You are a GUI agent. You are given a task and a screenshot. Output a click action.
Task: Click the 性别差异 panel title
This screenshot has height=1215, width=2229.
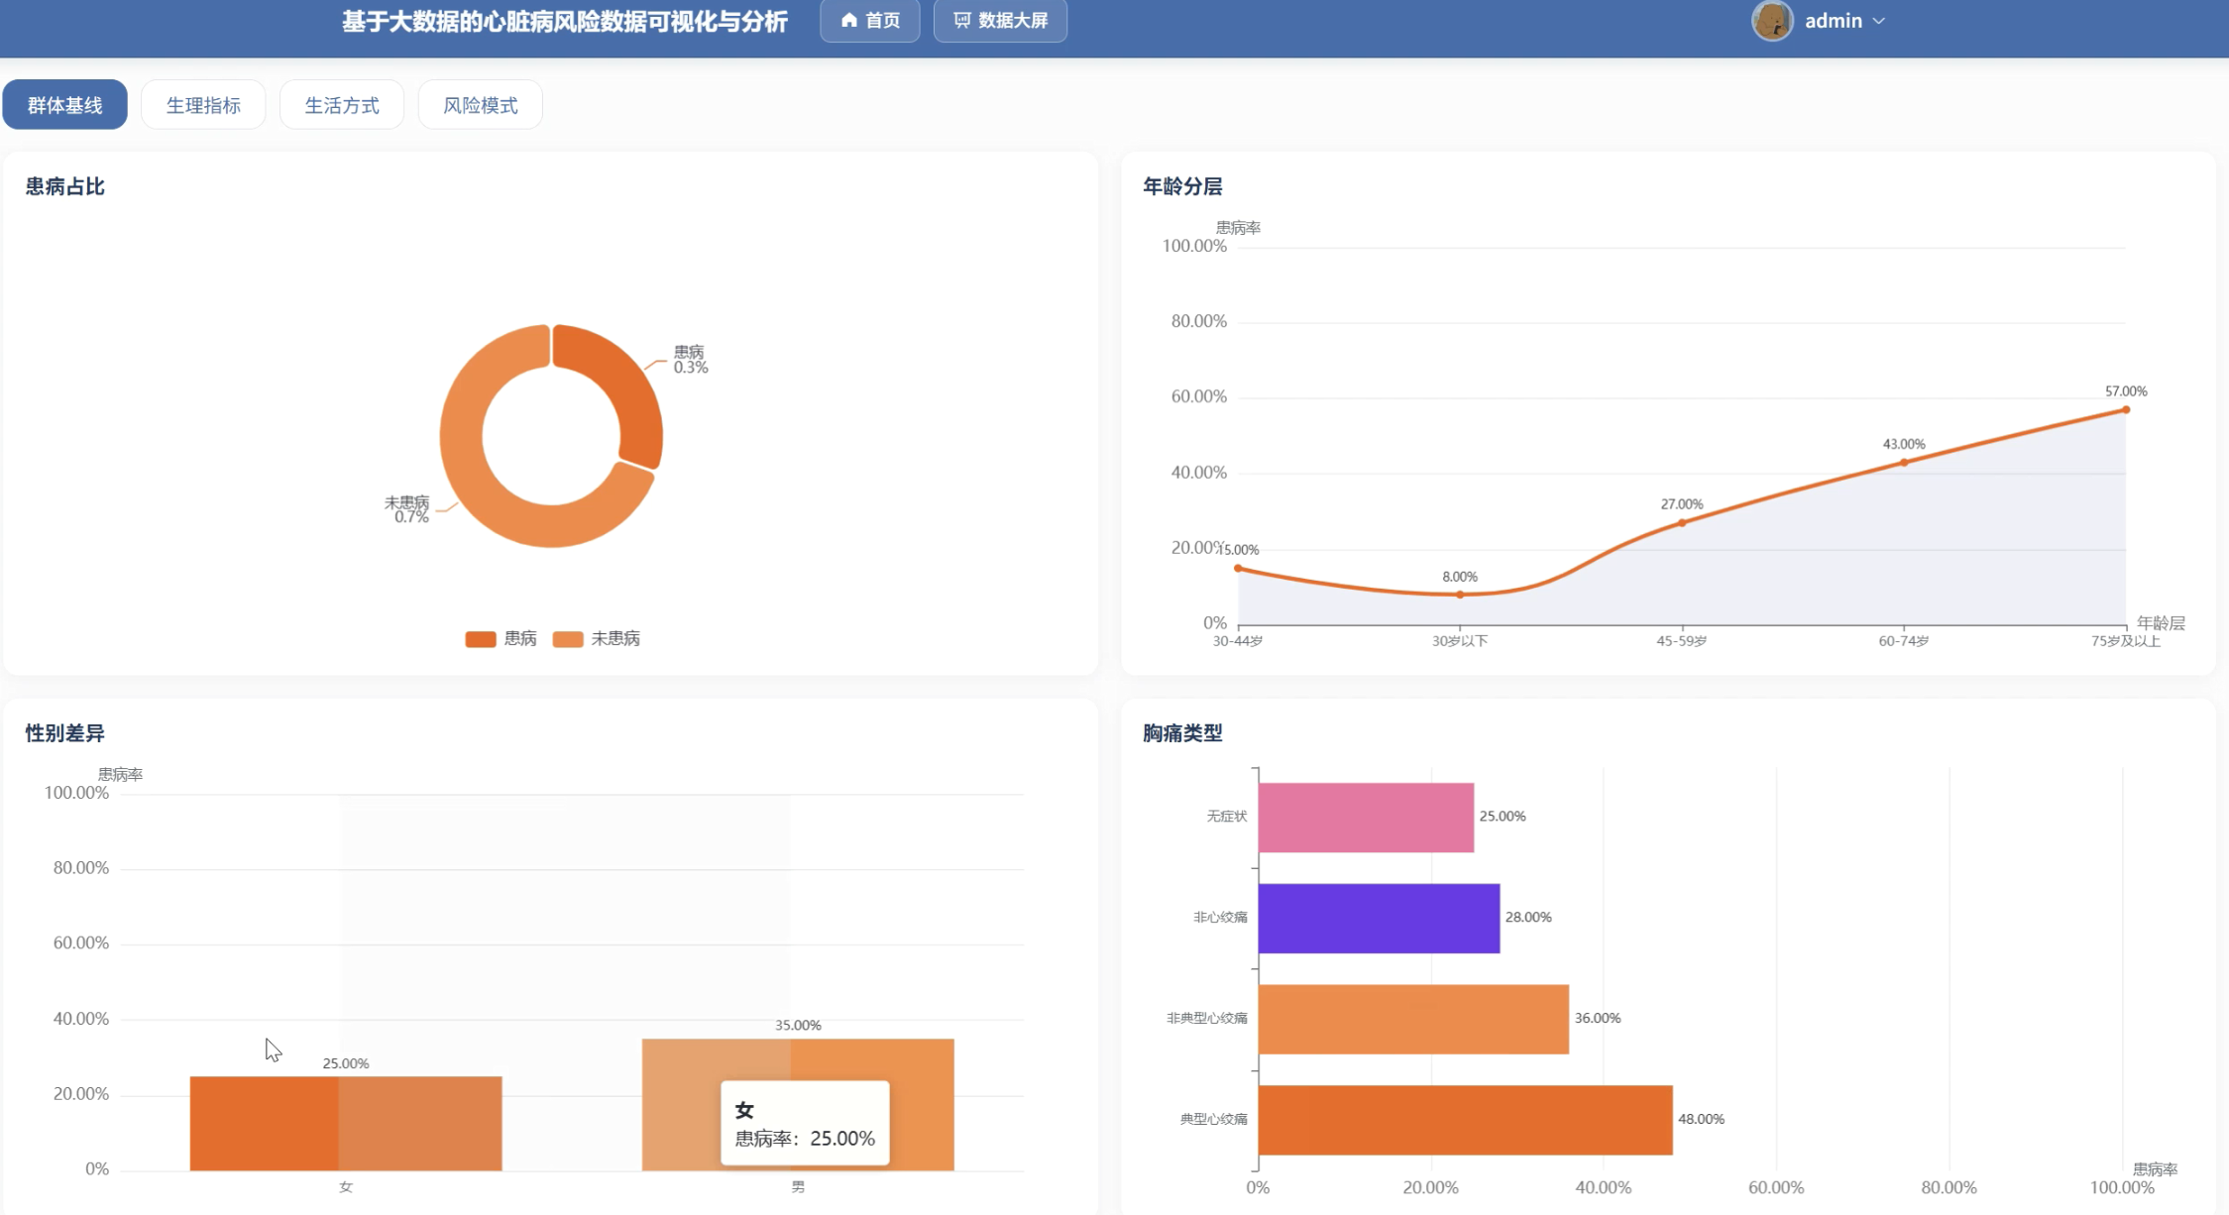(65, 733)
